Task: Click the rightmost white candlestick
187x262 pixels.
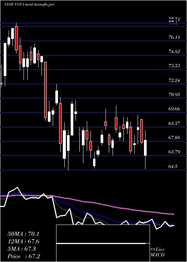Action: [x=145, y=148]
